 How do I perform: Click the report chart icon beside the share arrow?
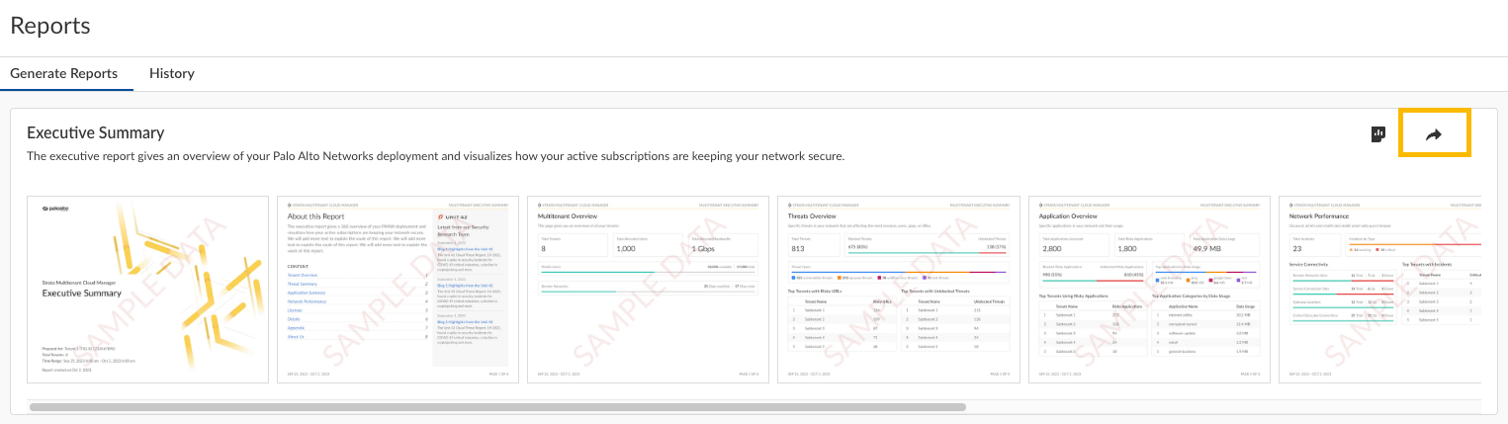(x=1378, y=134)
